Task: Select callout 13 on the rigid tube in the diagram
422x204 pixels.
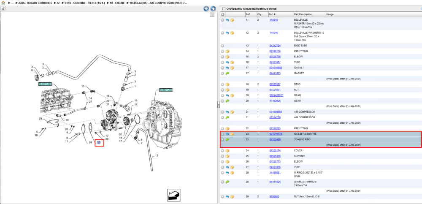Action: tap(157, 155)
